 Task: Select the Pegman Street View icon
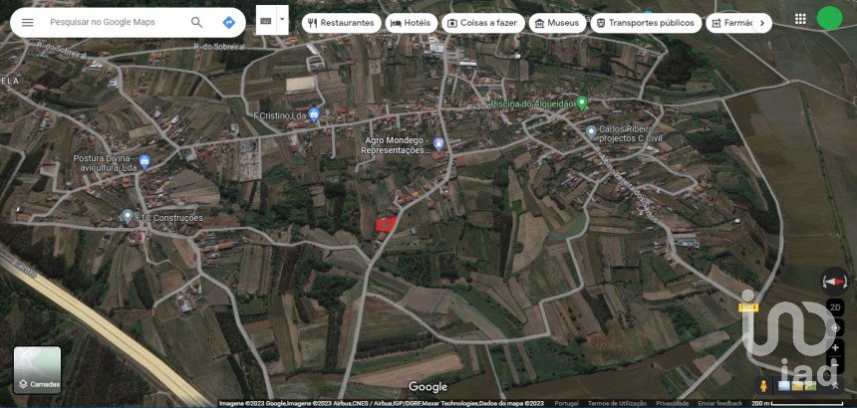click(763, 385)
